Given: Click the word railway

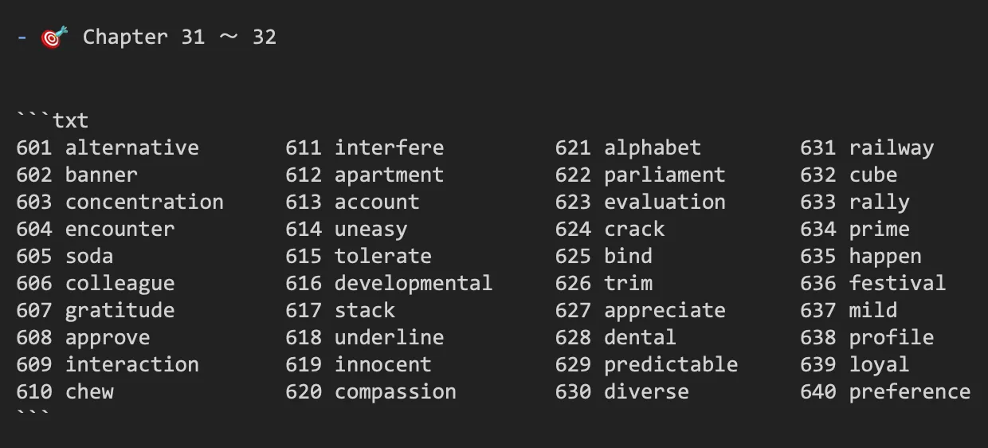Looking at the screenshot, I should click(891, 147).
